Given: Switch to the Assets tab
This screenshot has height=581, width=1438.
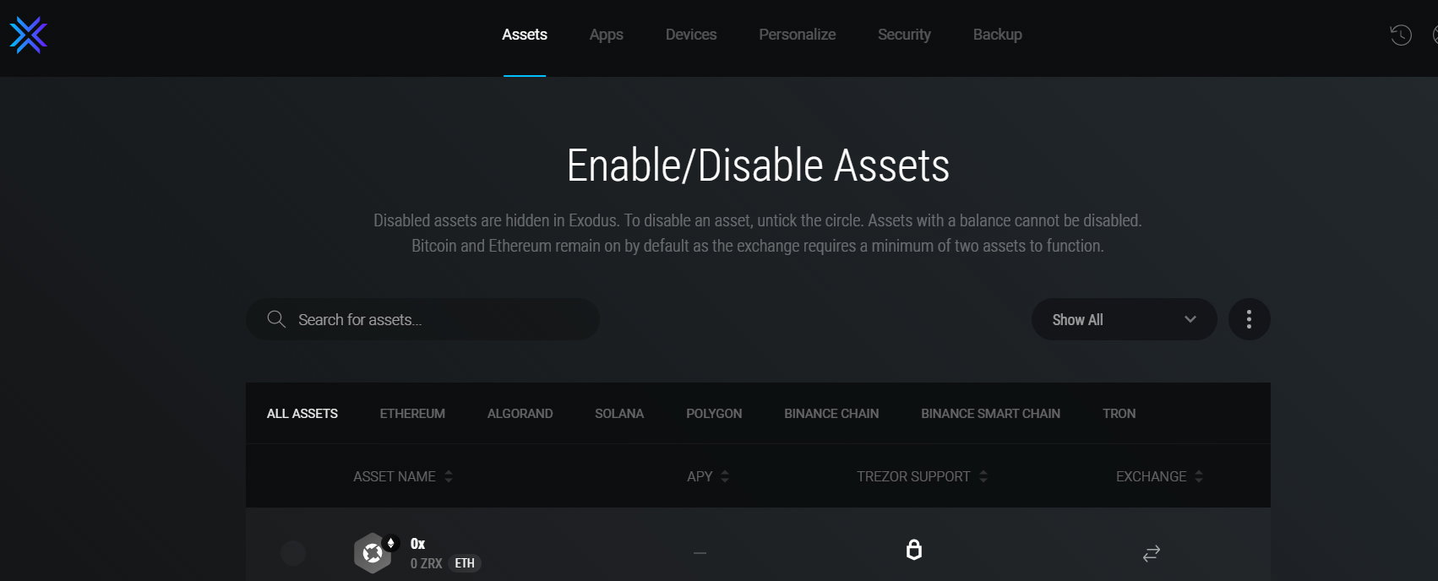Looking at the screenshot, I should [525, 35].
